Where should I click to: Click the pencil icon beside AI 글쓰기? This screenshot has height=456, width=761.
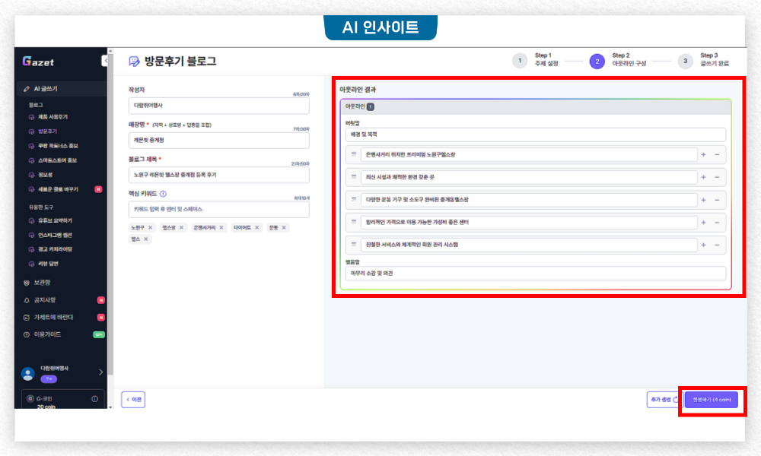[26, 89]
